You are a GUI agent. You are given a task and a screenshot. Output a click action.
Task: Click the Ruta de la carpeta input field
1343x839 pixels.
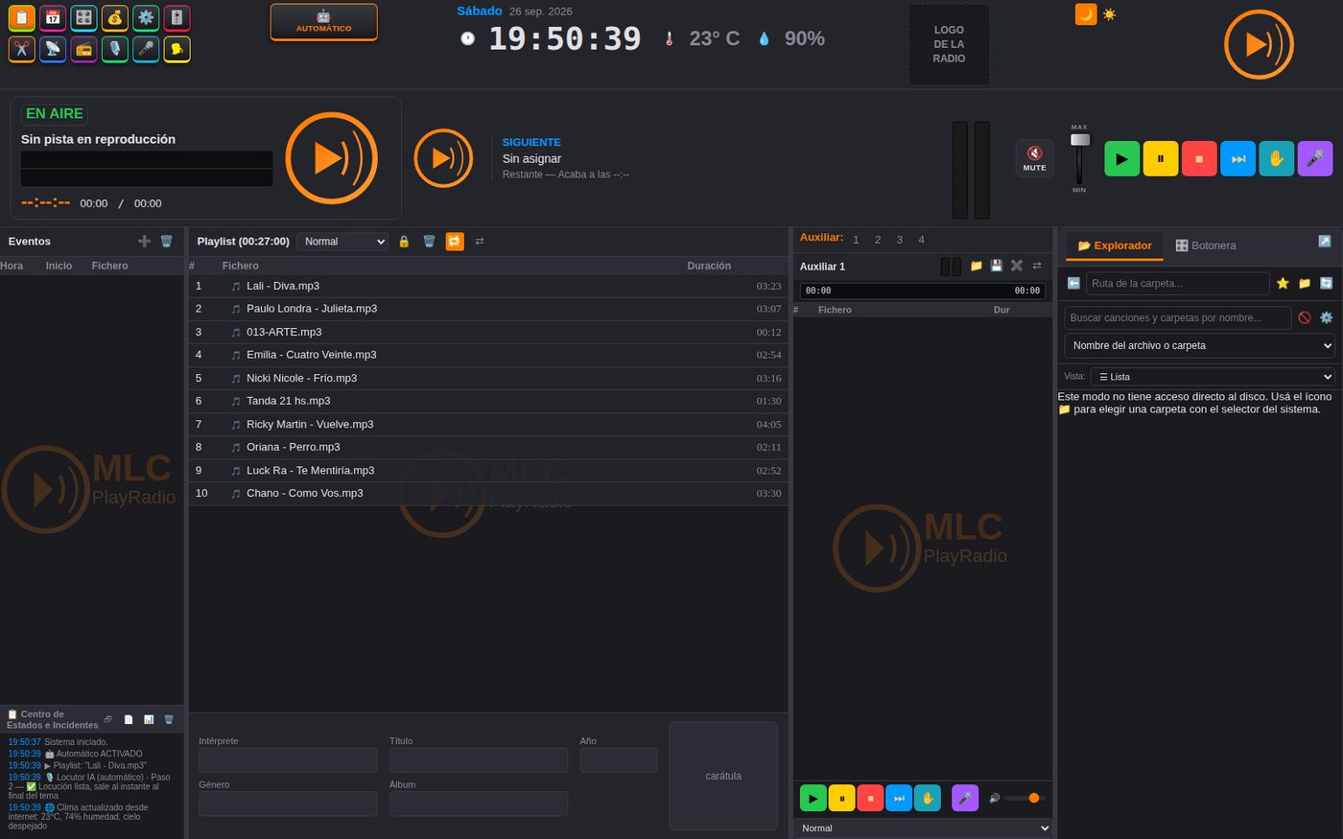[x=1177, y=283]
